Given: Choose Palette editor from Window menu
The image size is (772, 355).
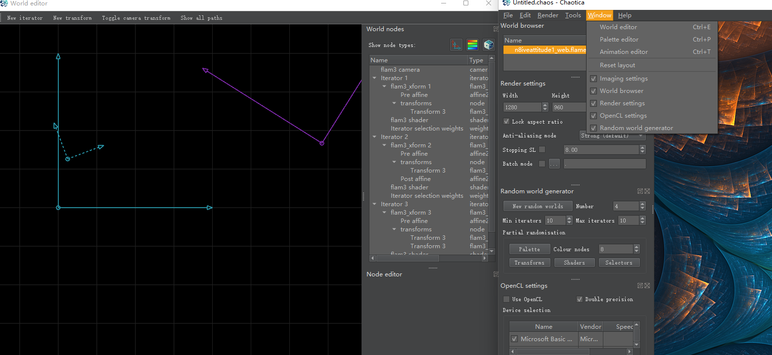Looking at the screenshot, I should 619,40.
